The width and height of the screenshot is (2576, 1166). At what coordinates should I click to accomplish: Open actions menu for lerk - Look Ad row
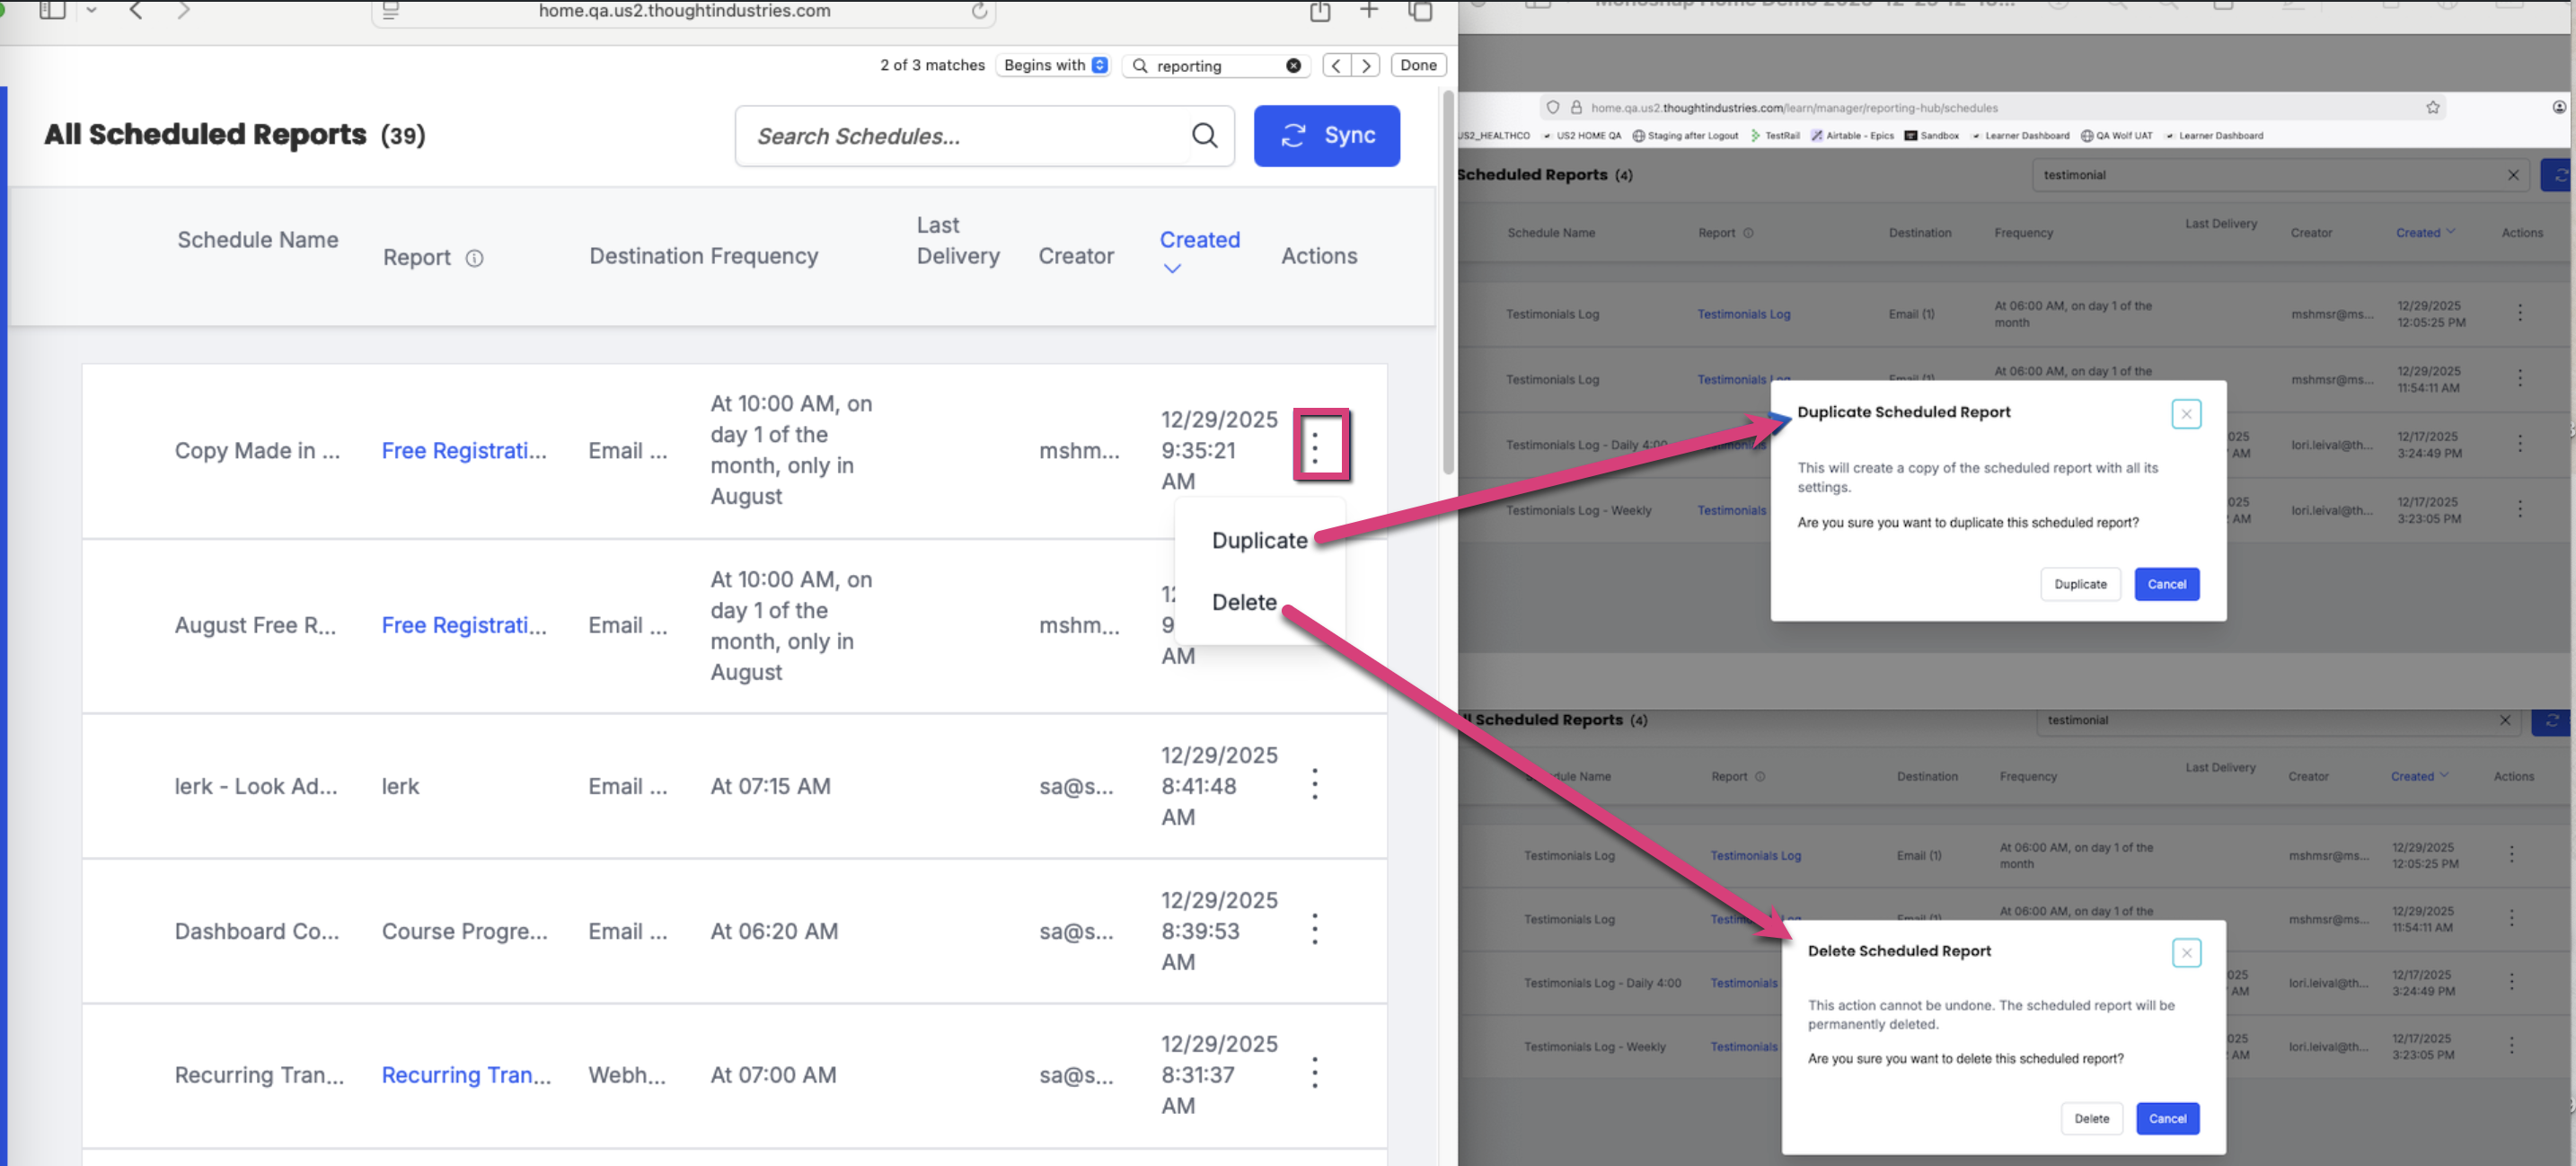(1315, 785)
